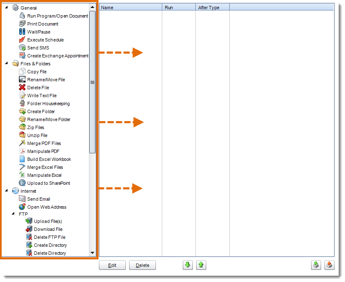This screenshot has height=282, width=345.
Task: Select the FTP tree node
Action: click(23, 214)
